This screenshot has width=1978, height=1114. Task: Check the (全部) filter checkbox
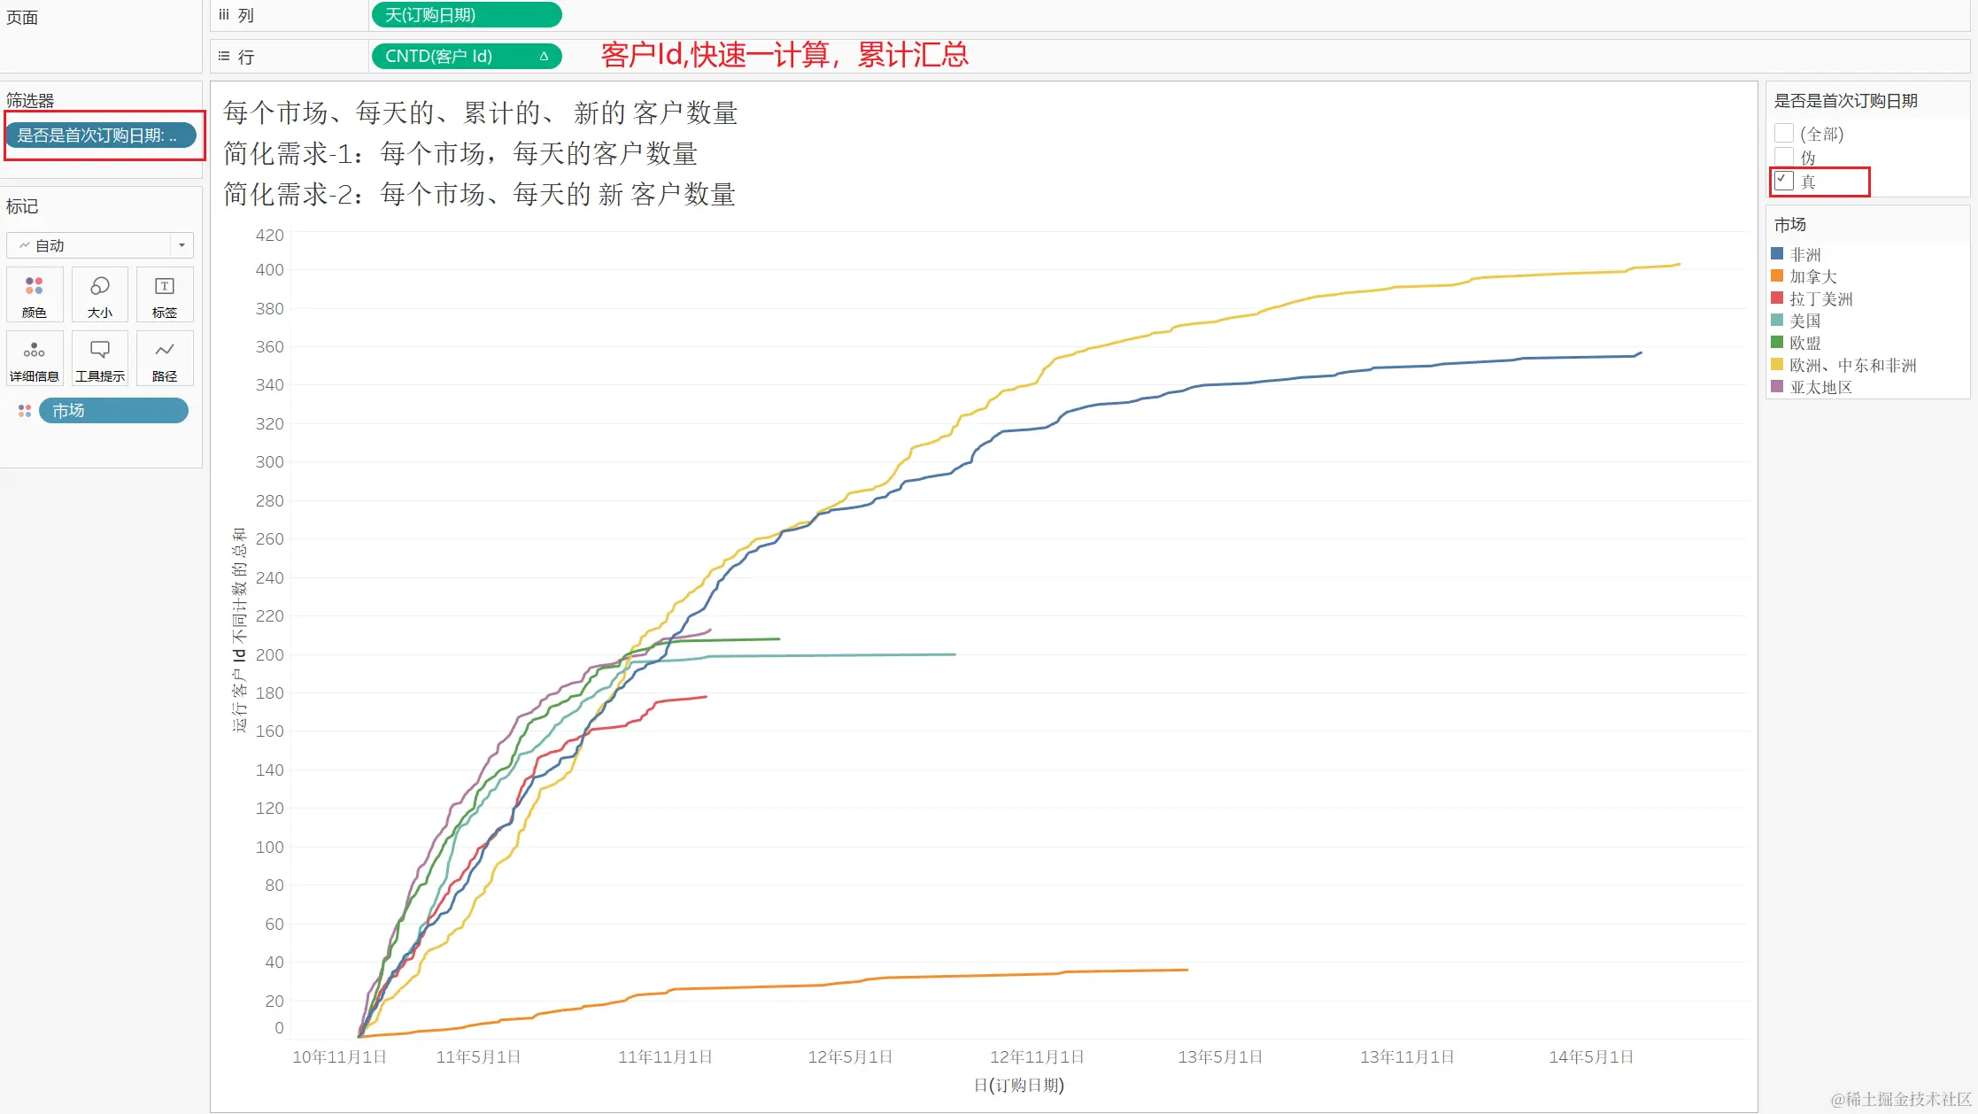point(1784,134)
